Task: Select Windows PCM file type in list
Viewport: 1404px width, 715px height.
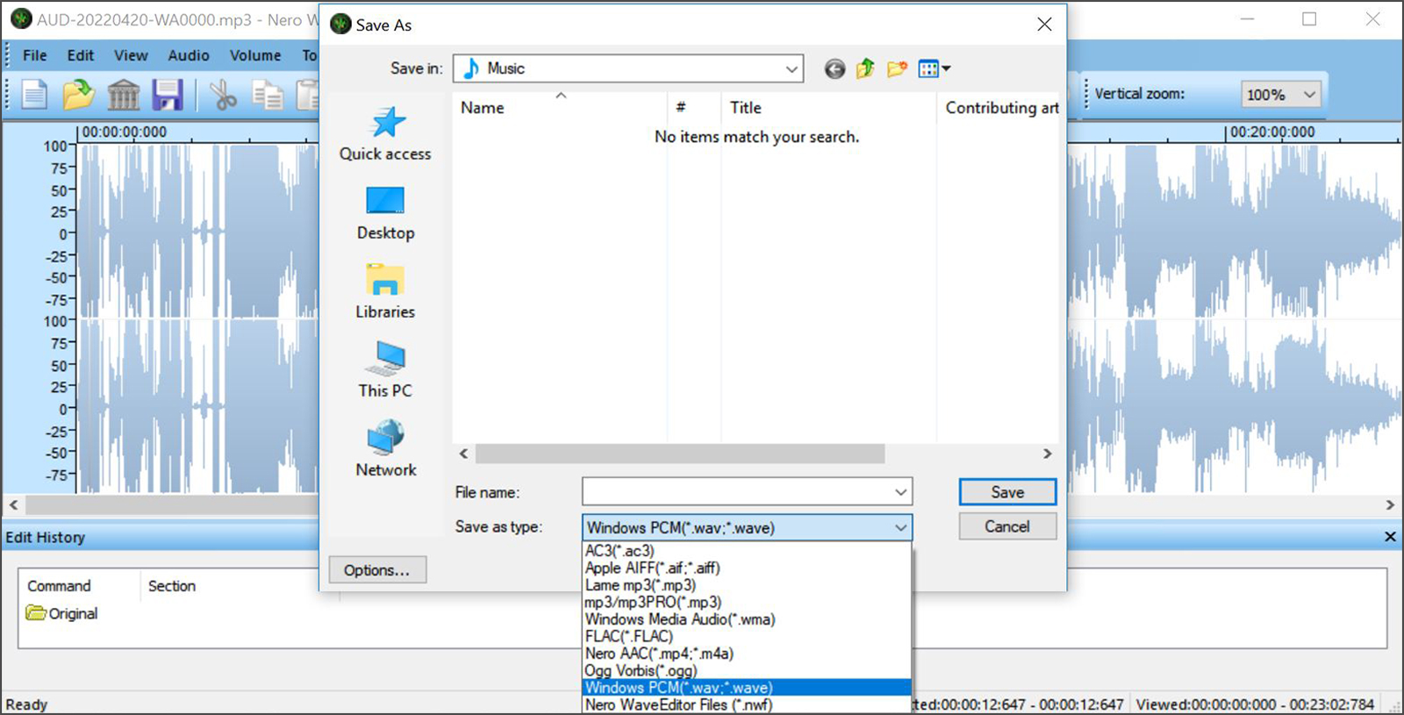Action: (x=747, y=688)
